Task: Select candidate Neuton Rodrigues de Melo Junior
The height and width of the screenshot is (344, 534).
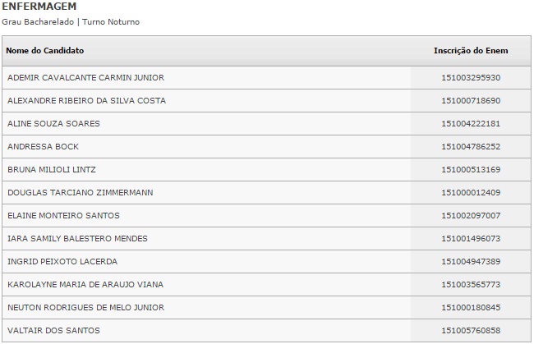Action: (85, 308)
